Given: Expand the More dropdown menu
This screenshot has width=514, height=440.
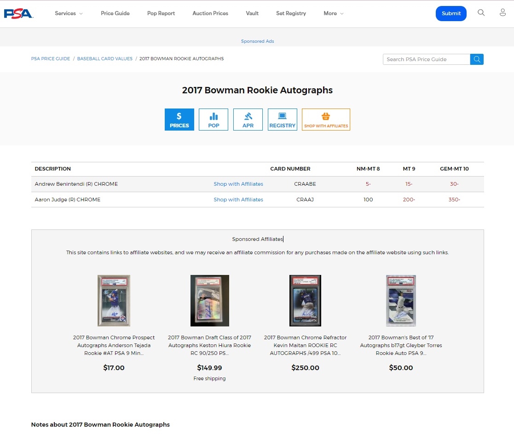Looking at the screenshot, I should 333,13.
